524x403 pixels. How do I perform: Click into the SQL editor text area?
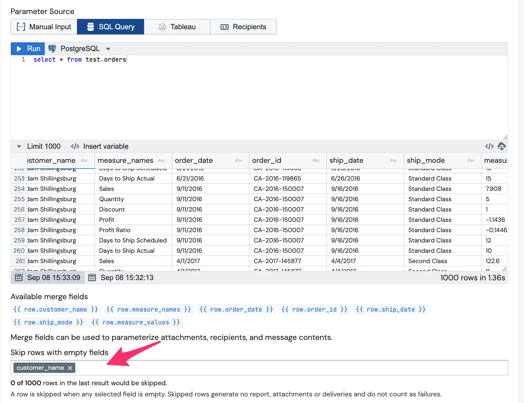pos(259,97)
